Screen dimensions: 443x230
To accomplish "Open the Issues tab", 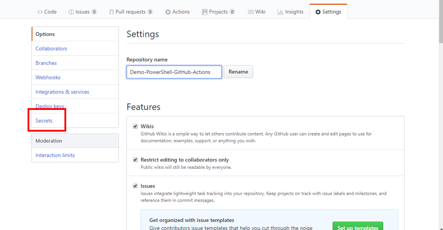I will tap(83, 12).
